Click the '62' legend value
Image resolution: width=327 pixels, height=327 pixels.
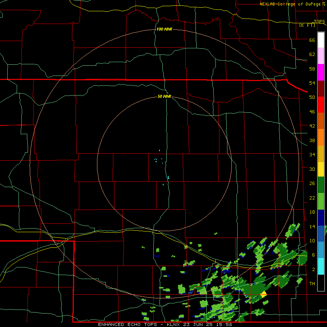click(x=312, y=54)
